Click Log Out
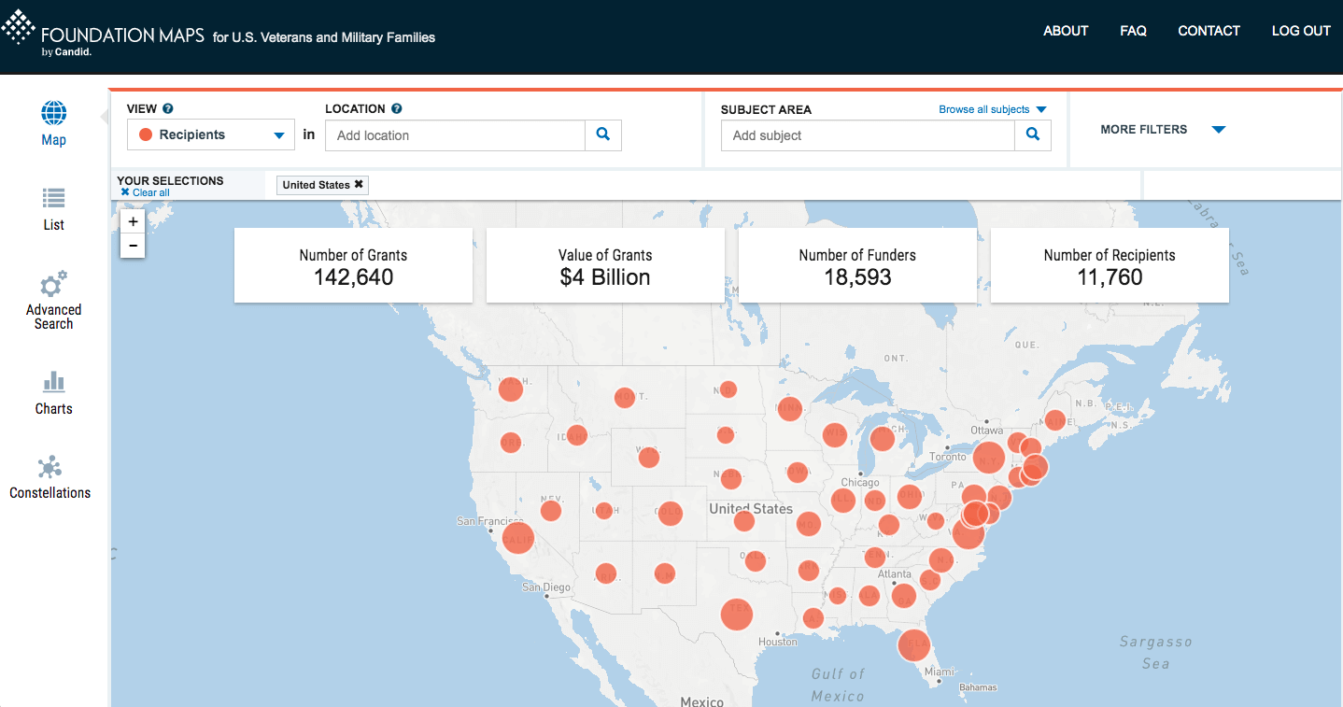 pyautogui.click(x=1301, y=31)
